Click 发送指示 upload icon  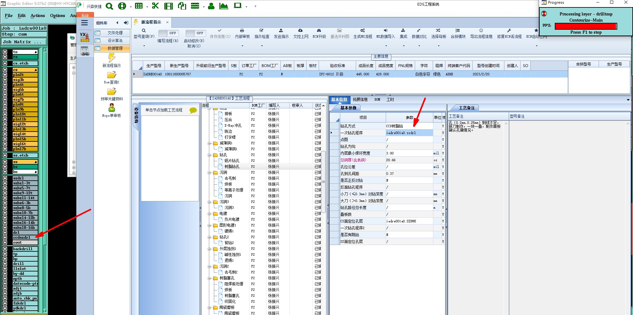click(281, 31)
